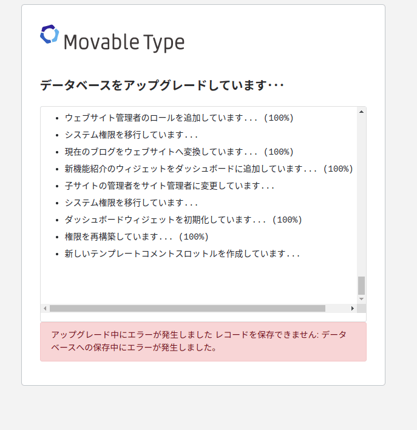Click the log scroll up arrow
Viewport: 417px width, 430px height.
tap(361, 112)
